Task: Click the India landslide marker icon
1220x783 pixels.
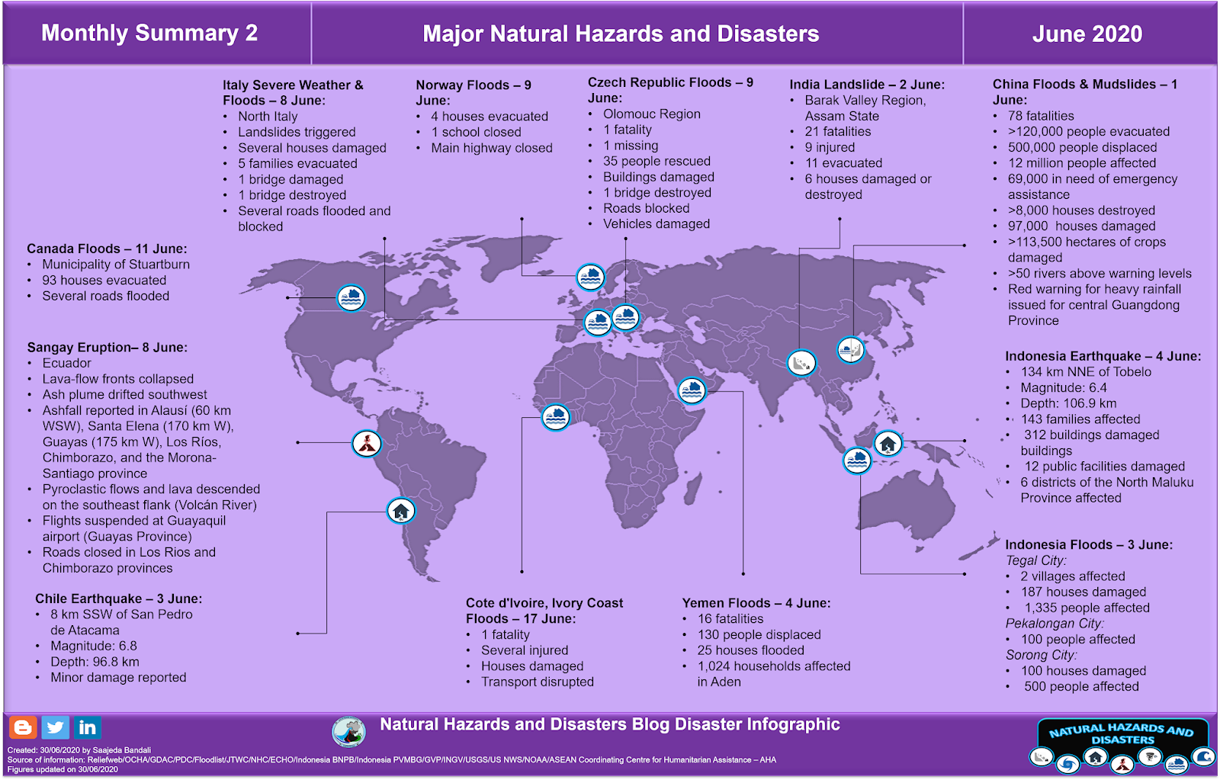Action: point(801,364)
